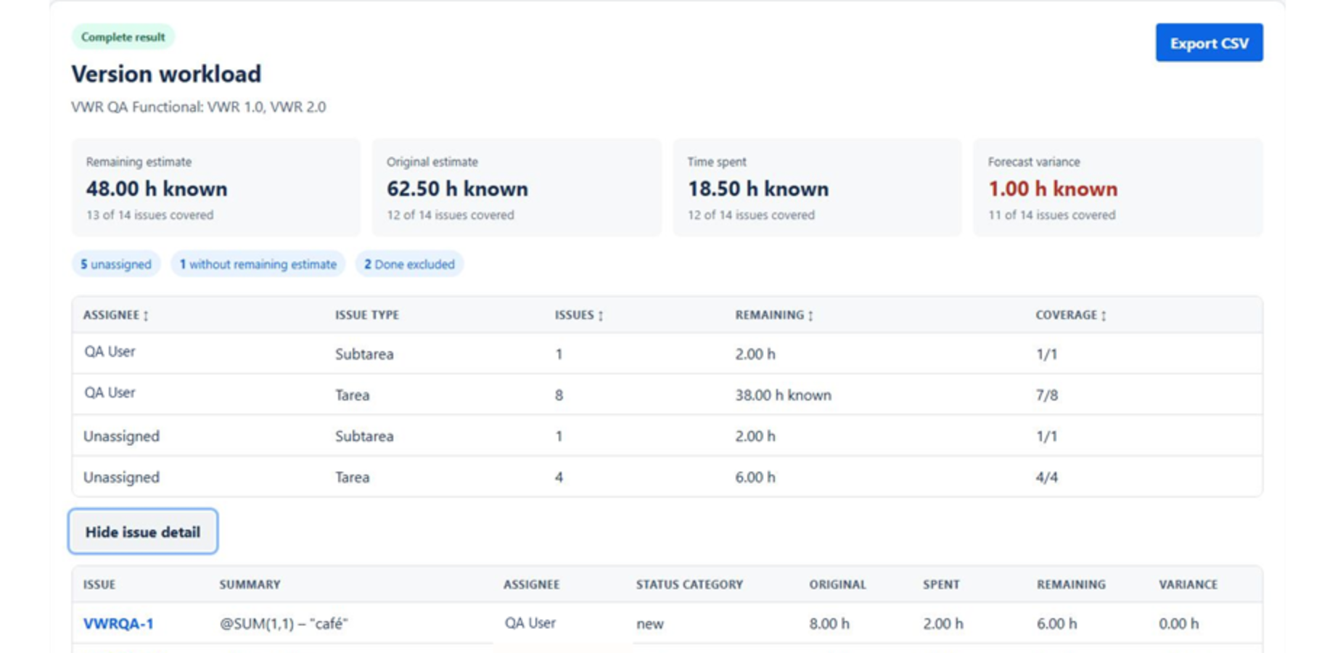Select the Original estimate 62.50 h card
Screen dimensions: 1335x653
tap(517, 187)
